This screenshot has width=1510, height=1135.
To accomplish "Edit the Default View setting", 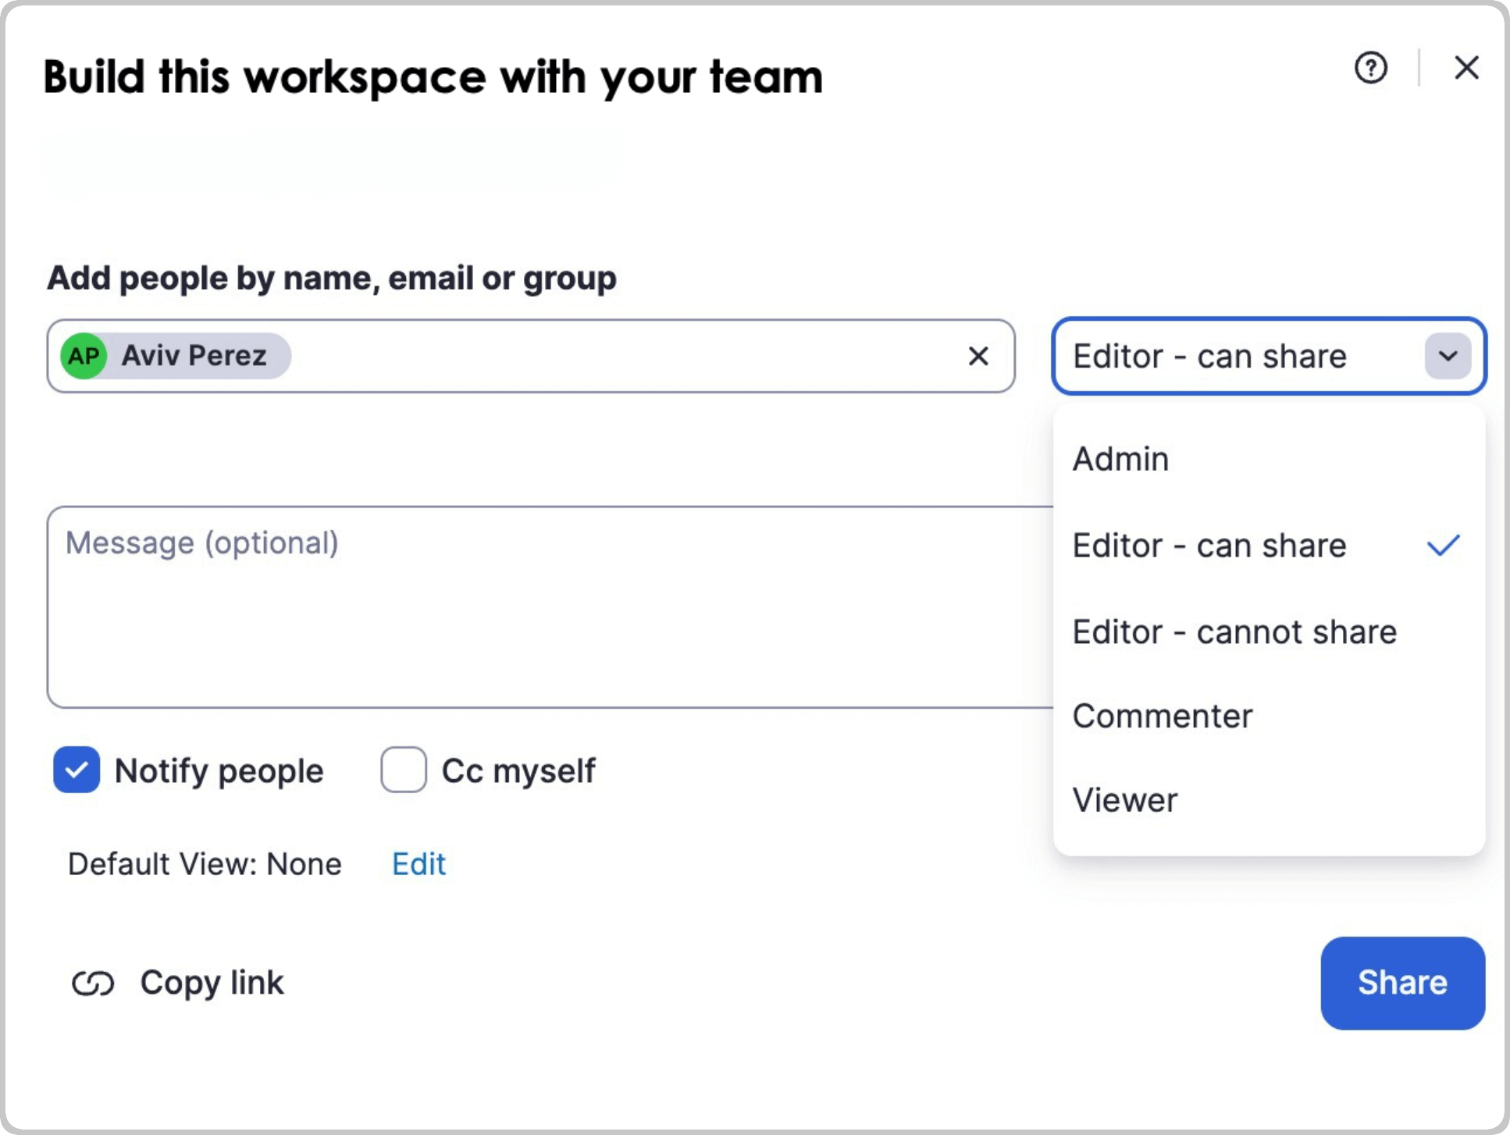I will (x=418, y=864).
